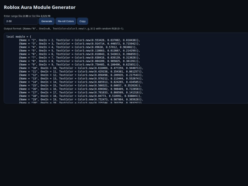Click the Copy button
This screenshot has height=186, width=248.
[82, 21]
